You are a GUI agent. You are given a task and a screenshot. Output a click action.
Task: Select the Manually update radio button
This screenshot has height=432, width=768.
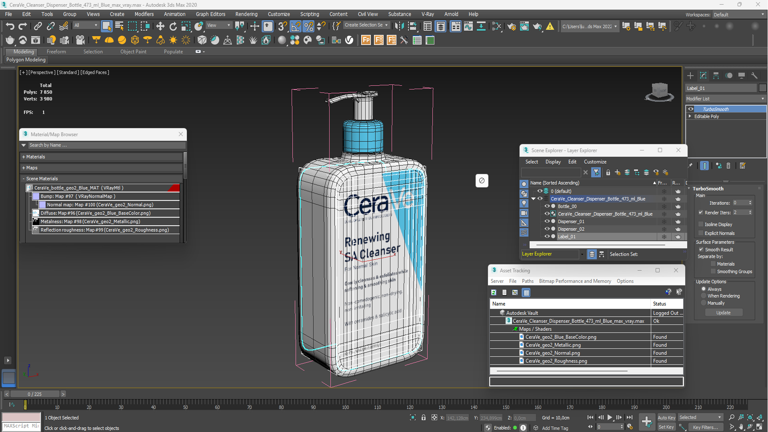tap(704, 303)
